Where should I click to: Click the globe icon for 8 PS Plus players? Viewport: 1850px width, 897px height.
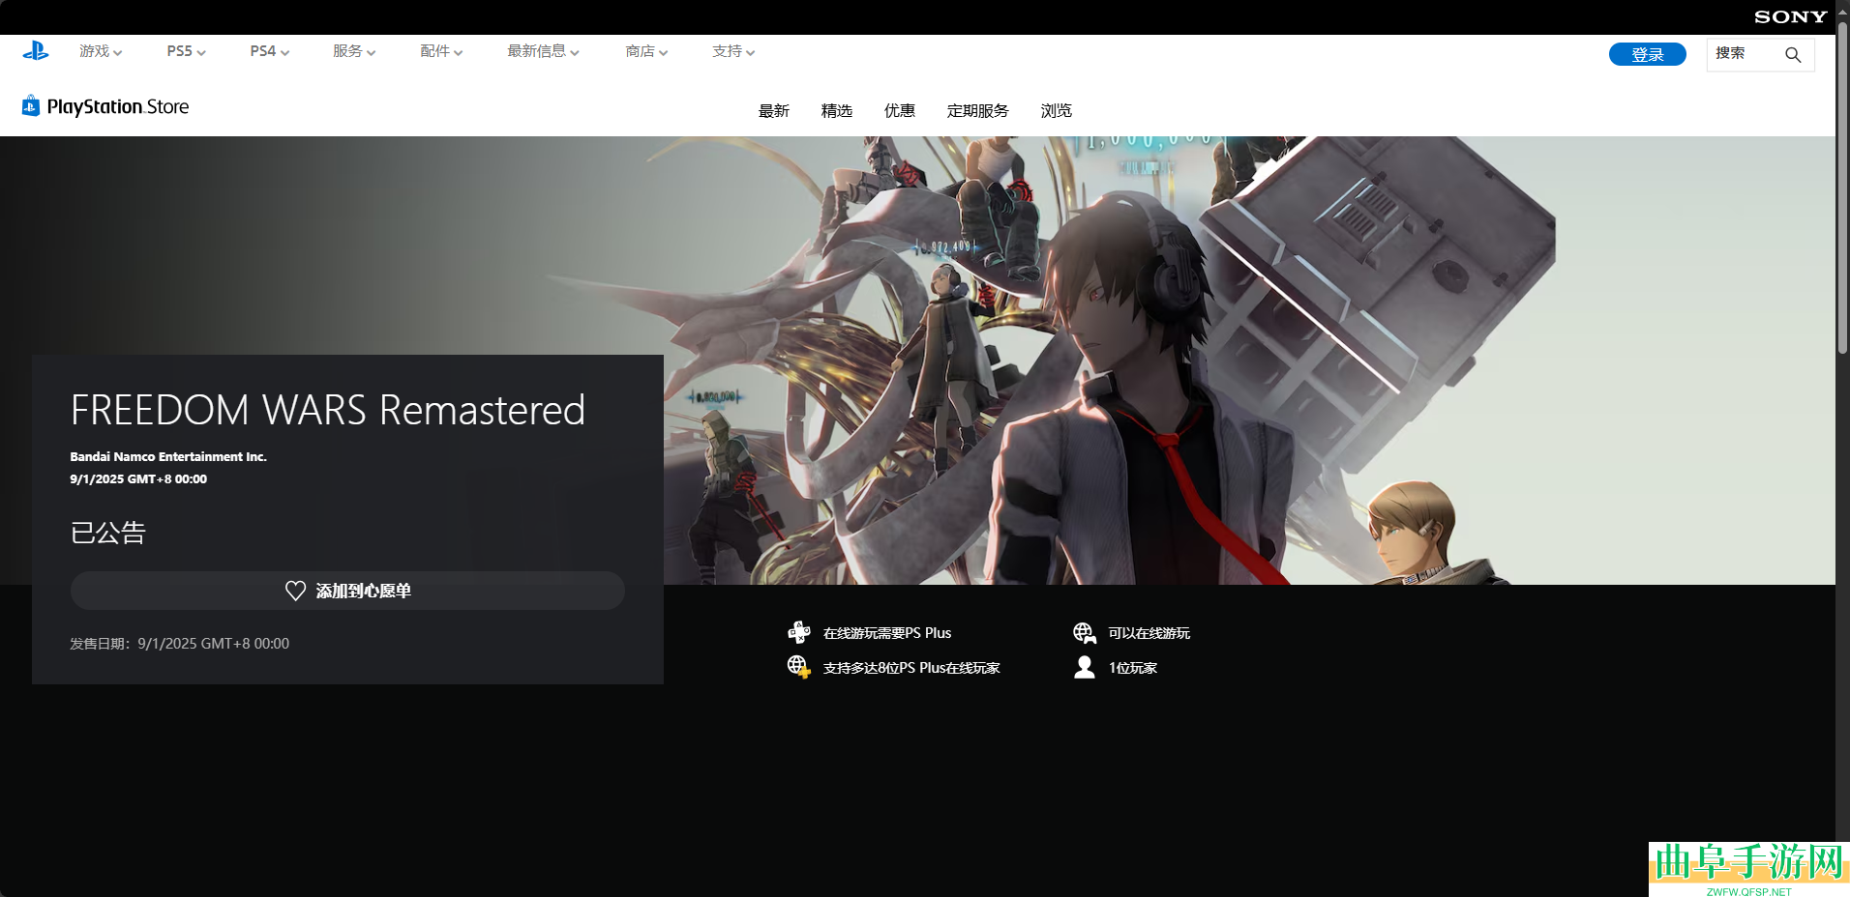tap(798, 667)
